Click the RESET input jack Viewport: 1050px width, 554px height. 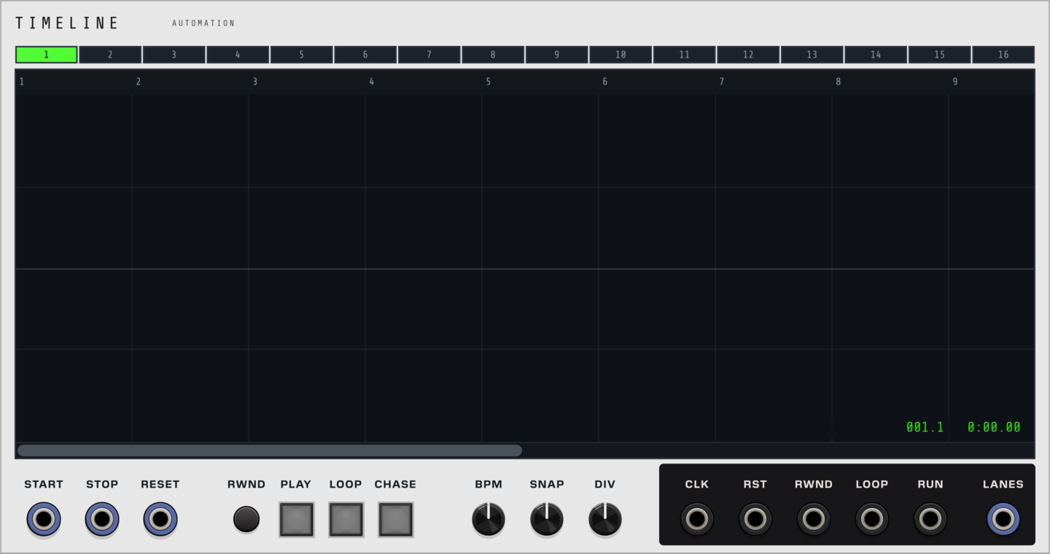pyautogui.click(x=160, y=520)
